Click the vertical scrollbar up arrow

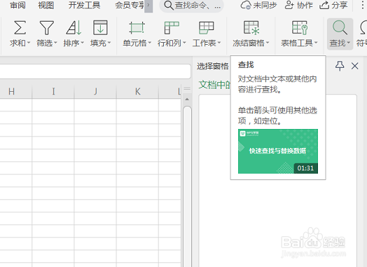click(x=187, y=100)
